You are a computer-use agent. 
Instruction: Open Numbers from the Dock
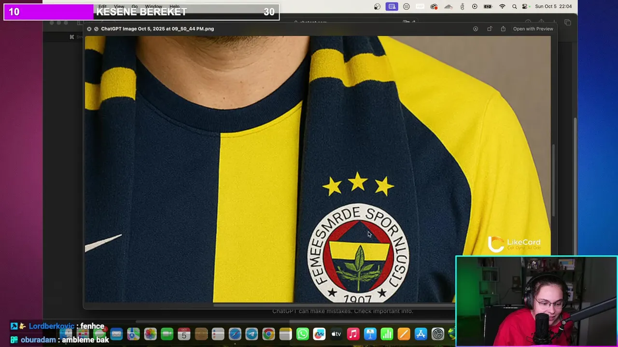tap(387, 334)
